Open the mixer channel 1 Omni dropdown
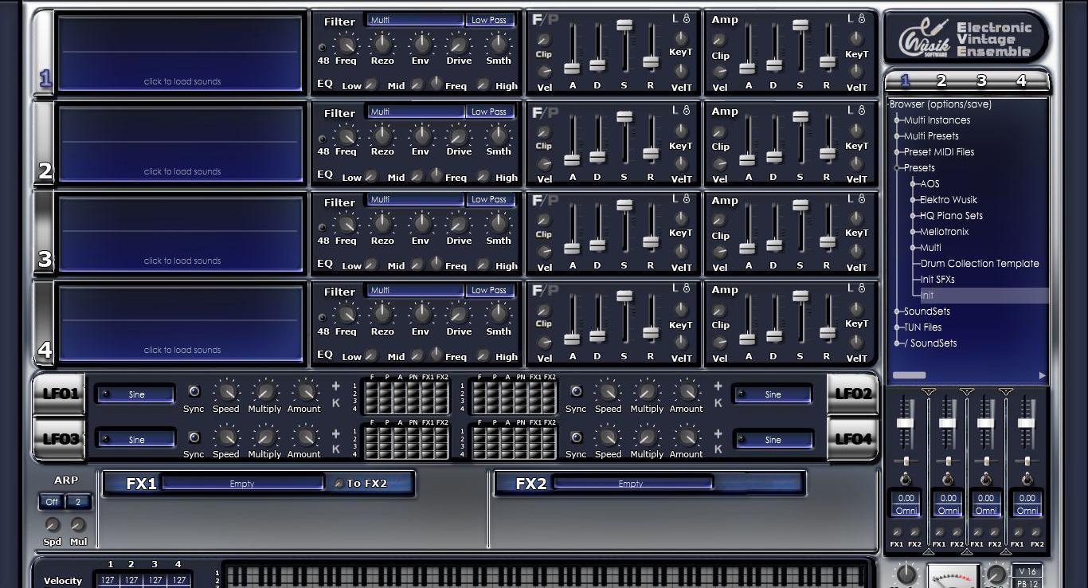Viewport: 1088px width, 588px height. [906, 511]
